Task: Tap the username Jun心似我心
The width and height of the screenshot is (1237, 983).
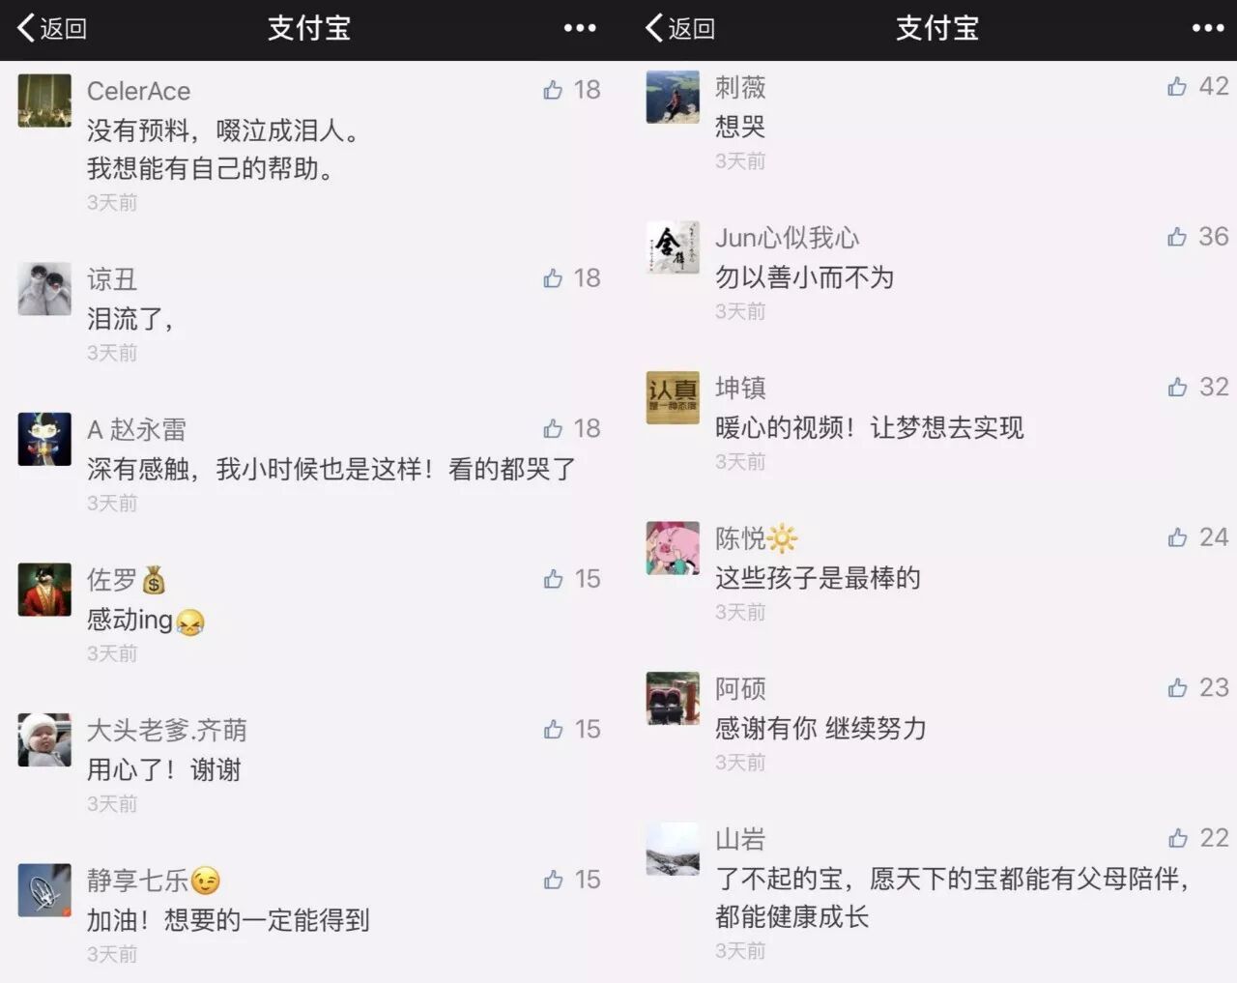Action: (787, 238)
